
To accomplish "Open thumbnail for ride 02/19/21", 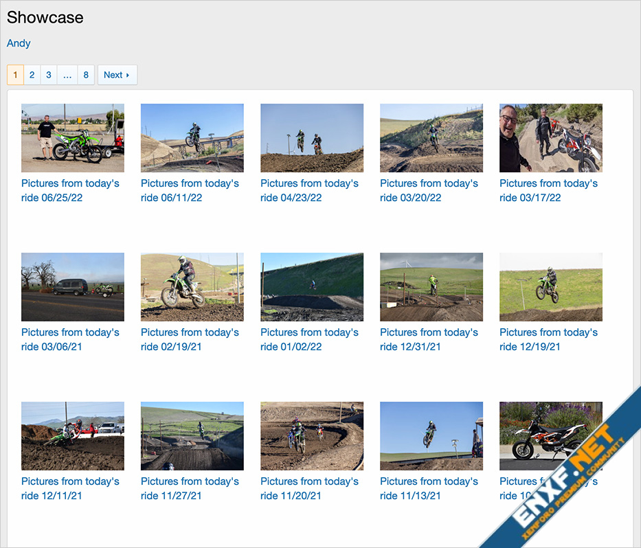I will click(192, 287).
